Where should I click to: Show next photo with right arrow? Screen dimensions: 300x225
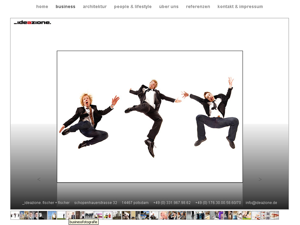tap(260, 179)
